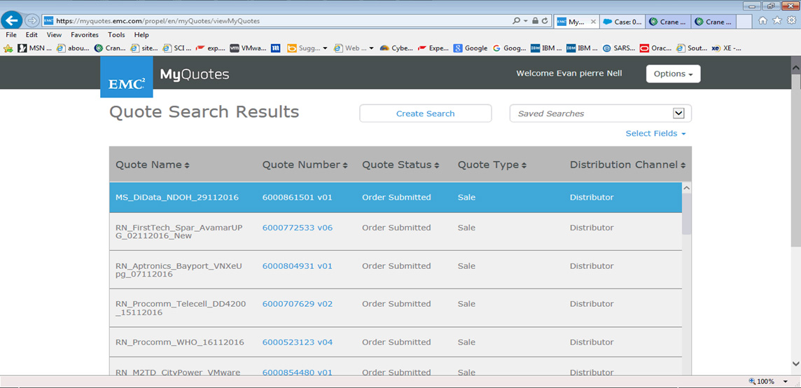This screenshot has height=388, width=801.
Task: Open the XE -... bookmark
Action: click(x=726, y=48)
